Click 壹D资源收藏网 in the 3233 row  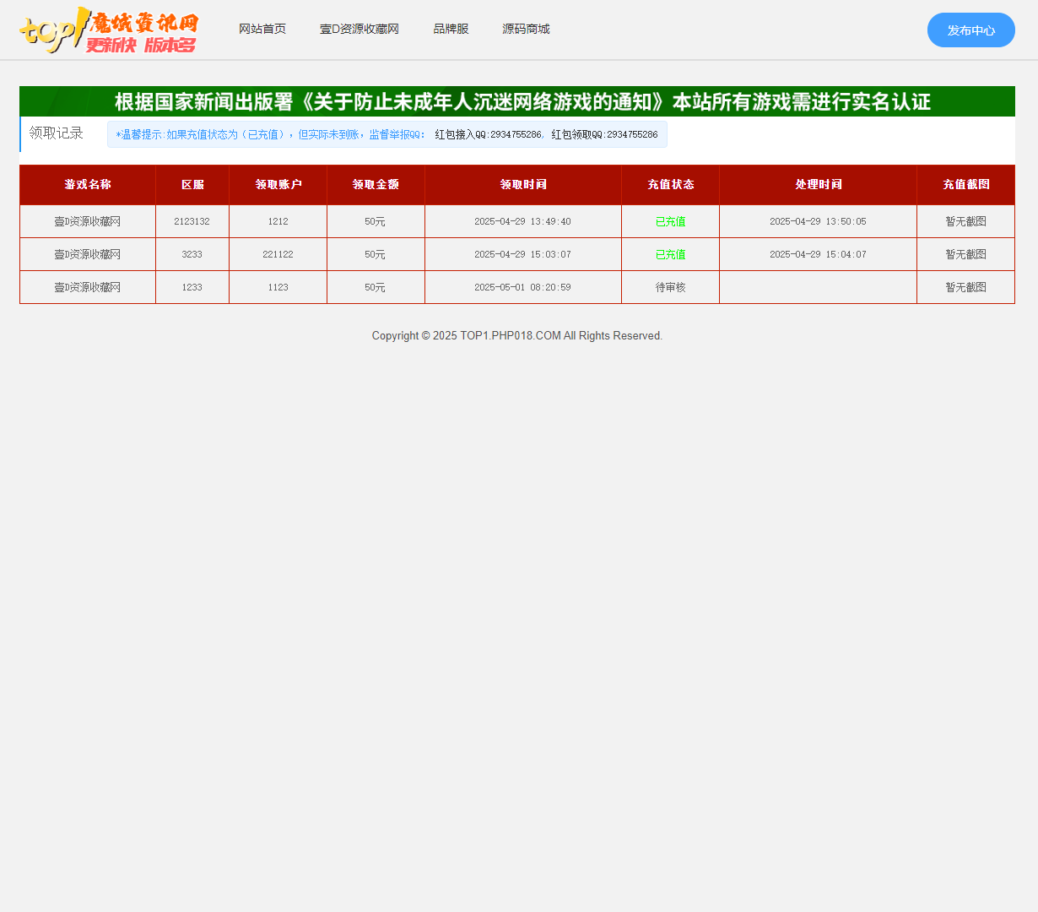(88, 254)
